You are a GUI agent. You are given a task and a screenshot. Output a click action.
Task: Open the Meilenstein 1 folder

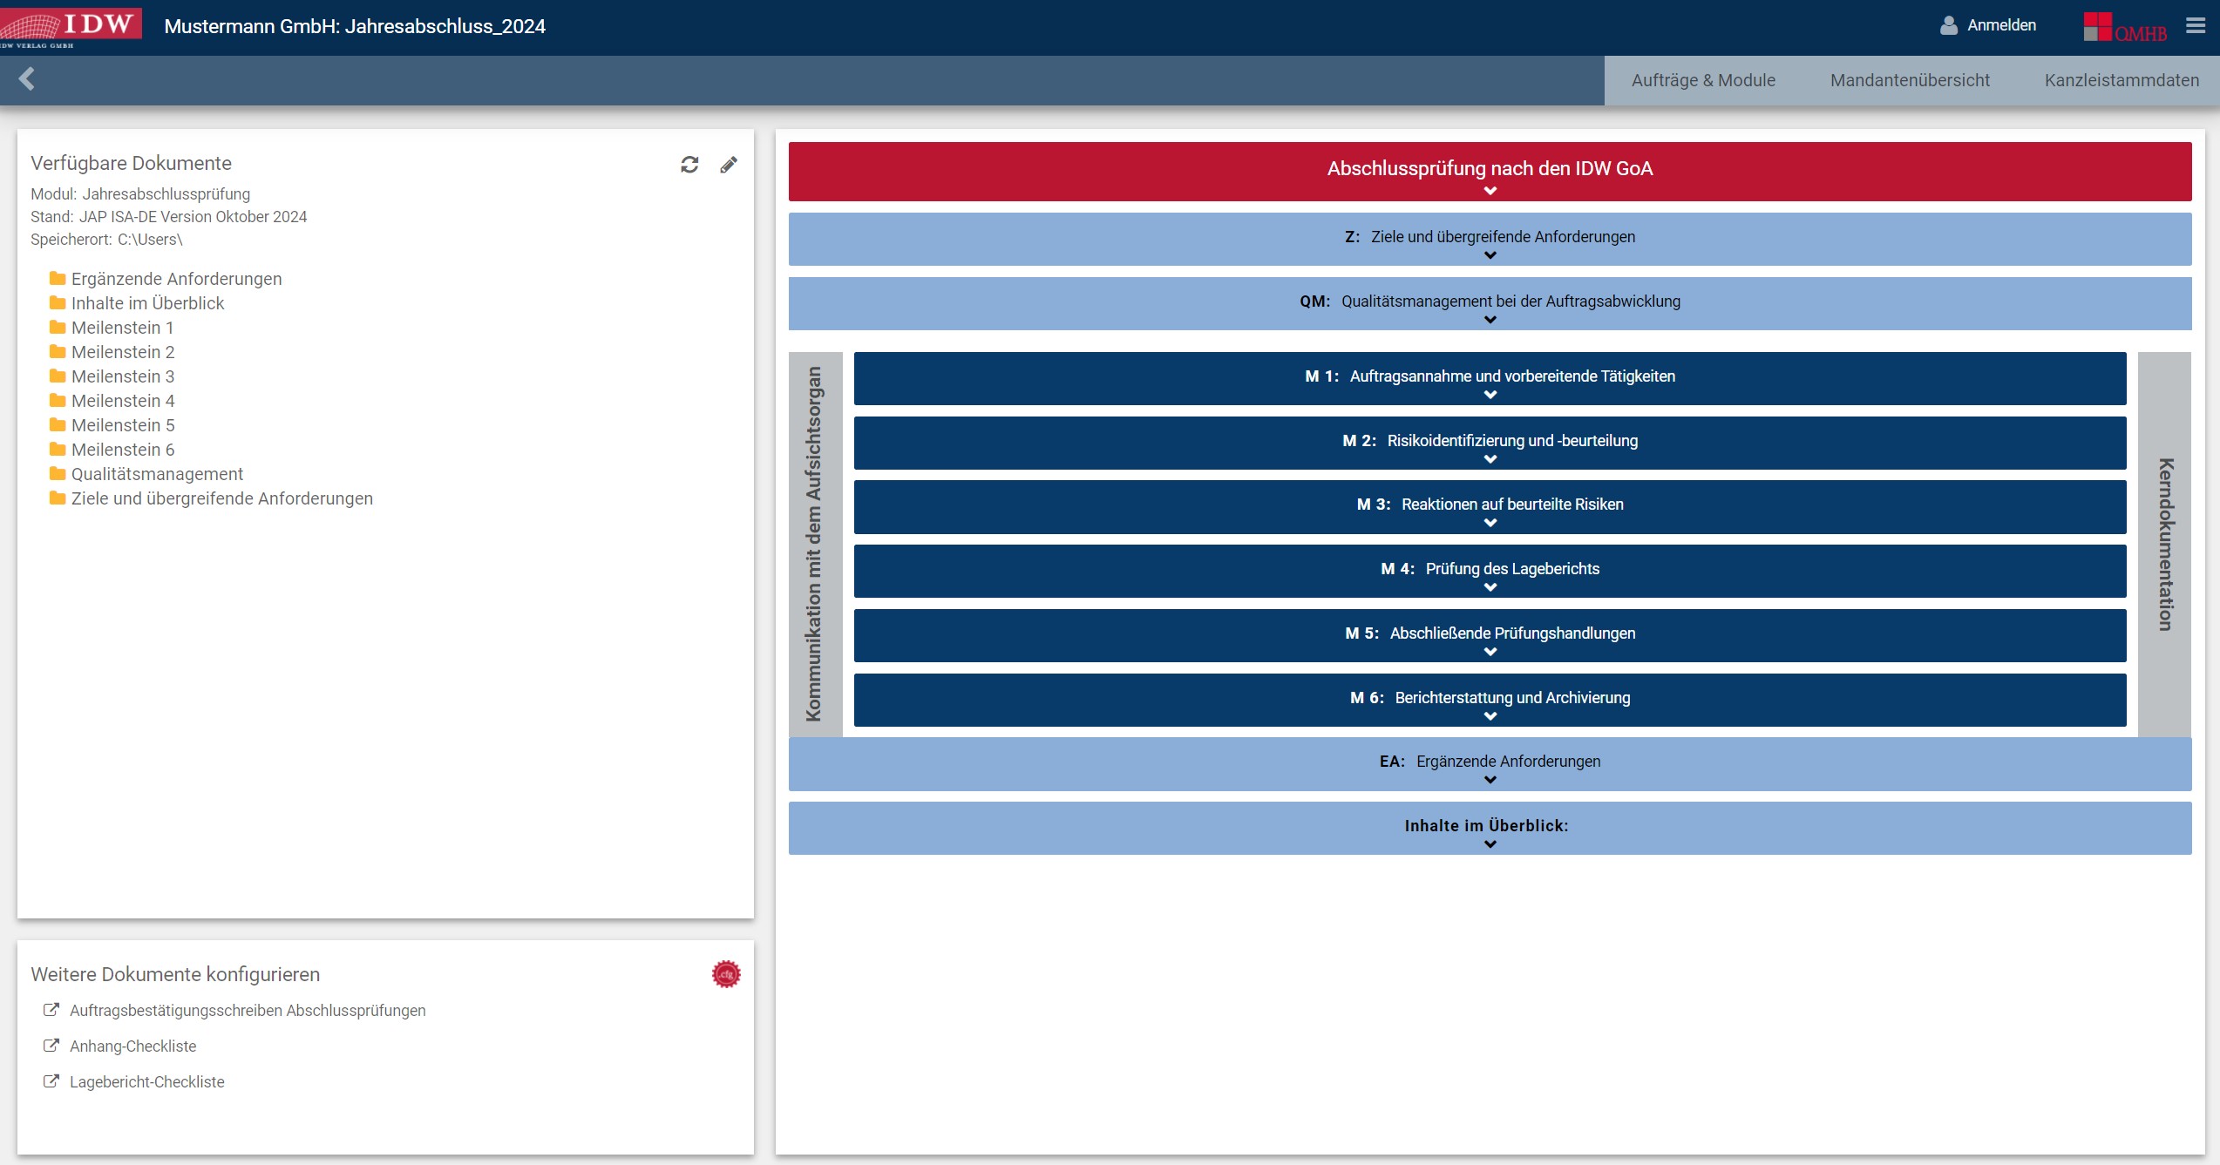pos(122,328)
